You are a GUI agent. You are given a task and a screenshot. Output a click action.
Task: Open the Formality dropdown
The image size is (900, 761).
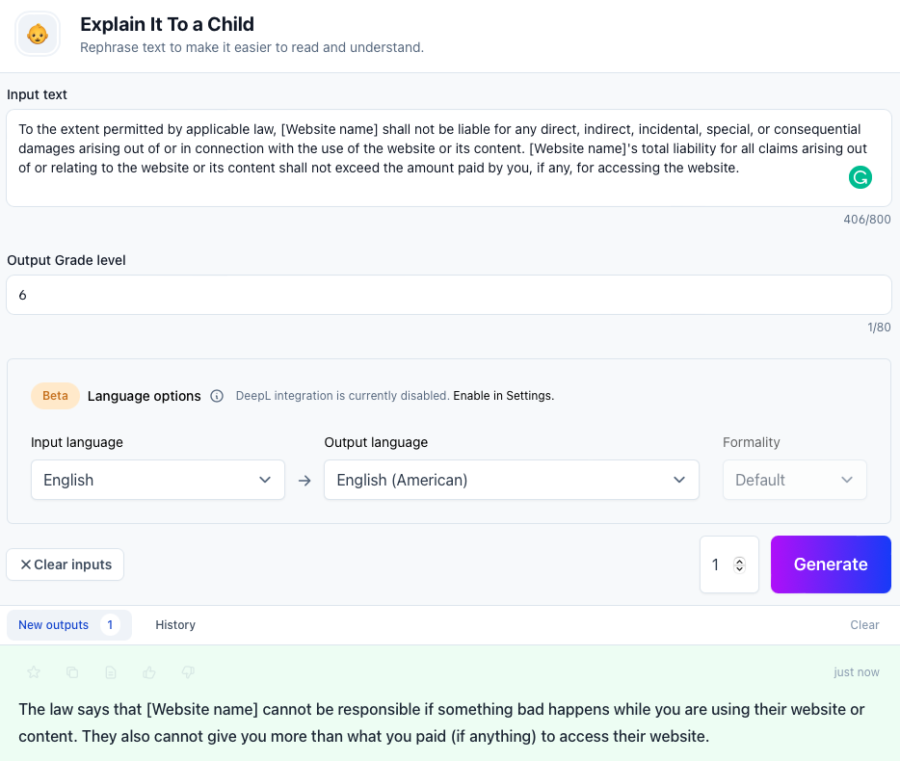click(x=794, y=480)
